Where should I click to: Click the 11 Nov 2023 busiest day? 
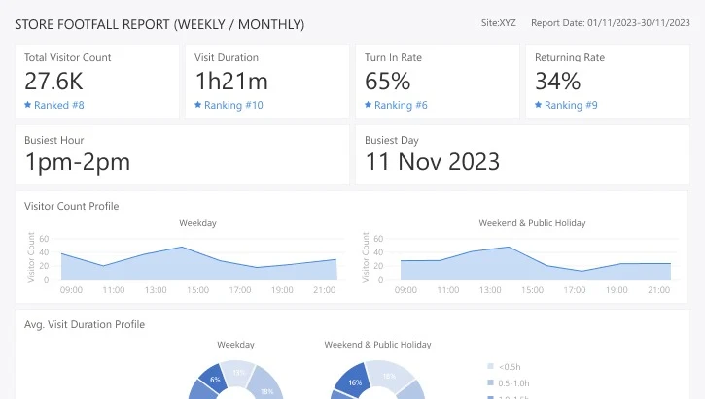(432, 161)
